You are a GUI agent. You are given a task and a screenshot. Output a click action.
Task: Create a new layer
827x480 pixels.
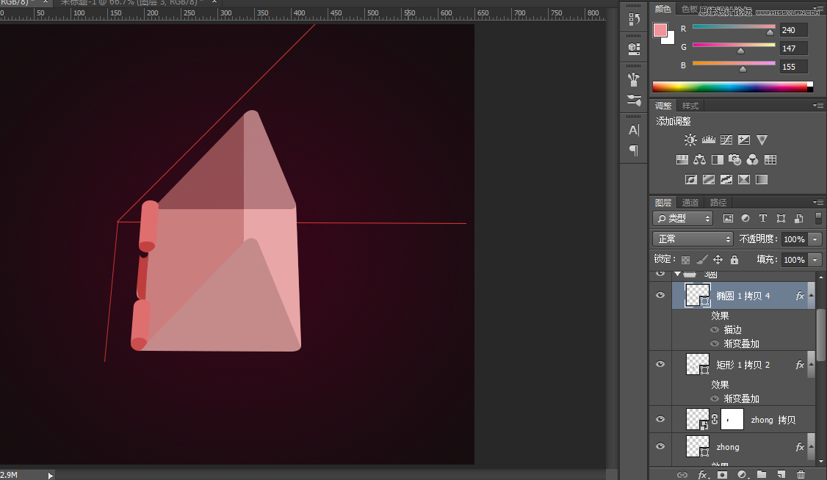781,475
